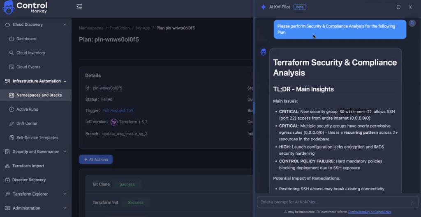Click the refresh icon in AI Kof-Pilot header

point(398,7)
